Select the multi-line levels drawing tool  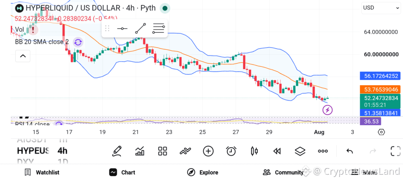(x=158, y=28)
